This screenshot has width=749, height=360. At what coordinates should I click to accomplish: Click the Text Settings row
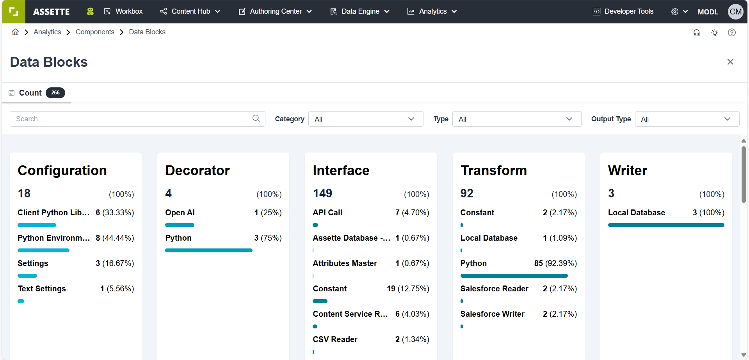coord(76,289)
